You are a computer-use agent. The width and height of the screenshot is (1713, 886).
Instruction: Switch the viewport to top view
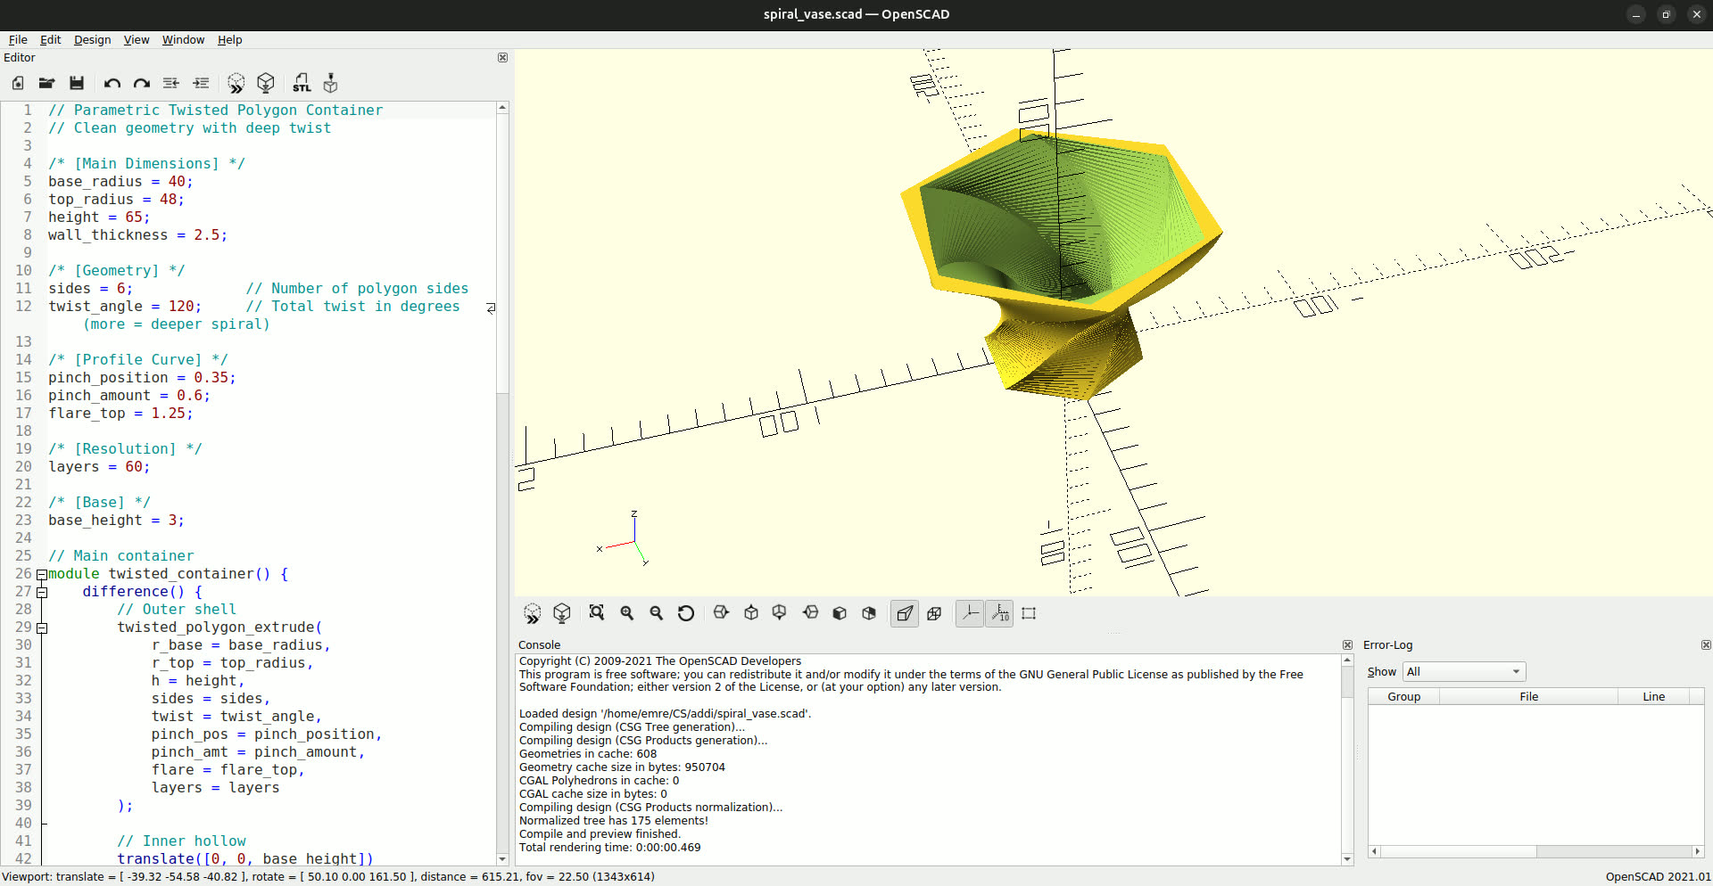pyautogui.click(x=750, y=613)
